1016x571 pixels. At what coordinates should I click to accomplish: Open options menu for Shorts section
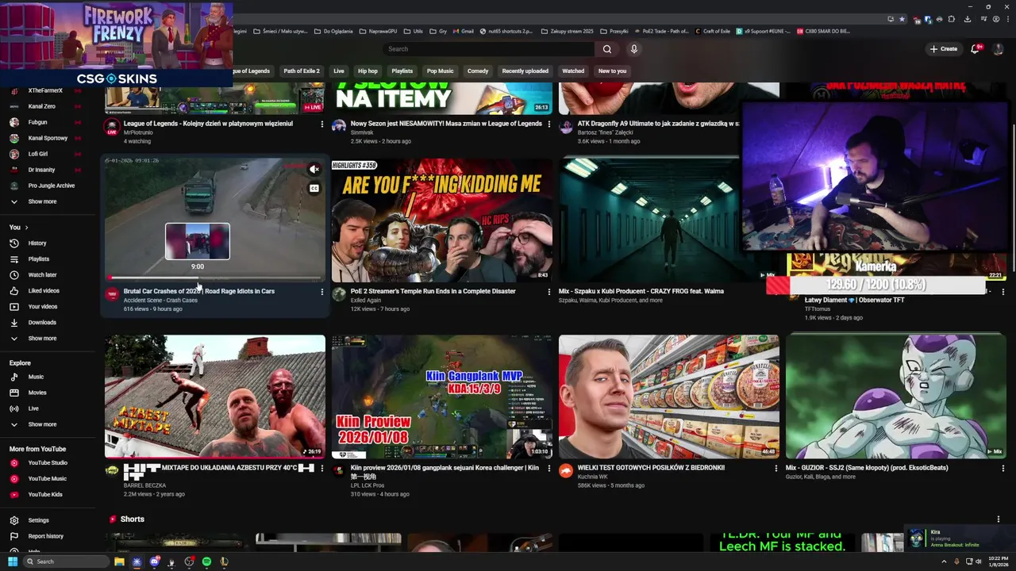[x=999, y=519]
